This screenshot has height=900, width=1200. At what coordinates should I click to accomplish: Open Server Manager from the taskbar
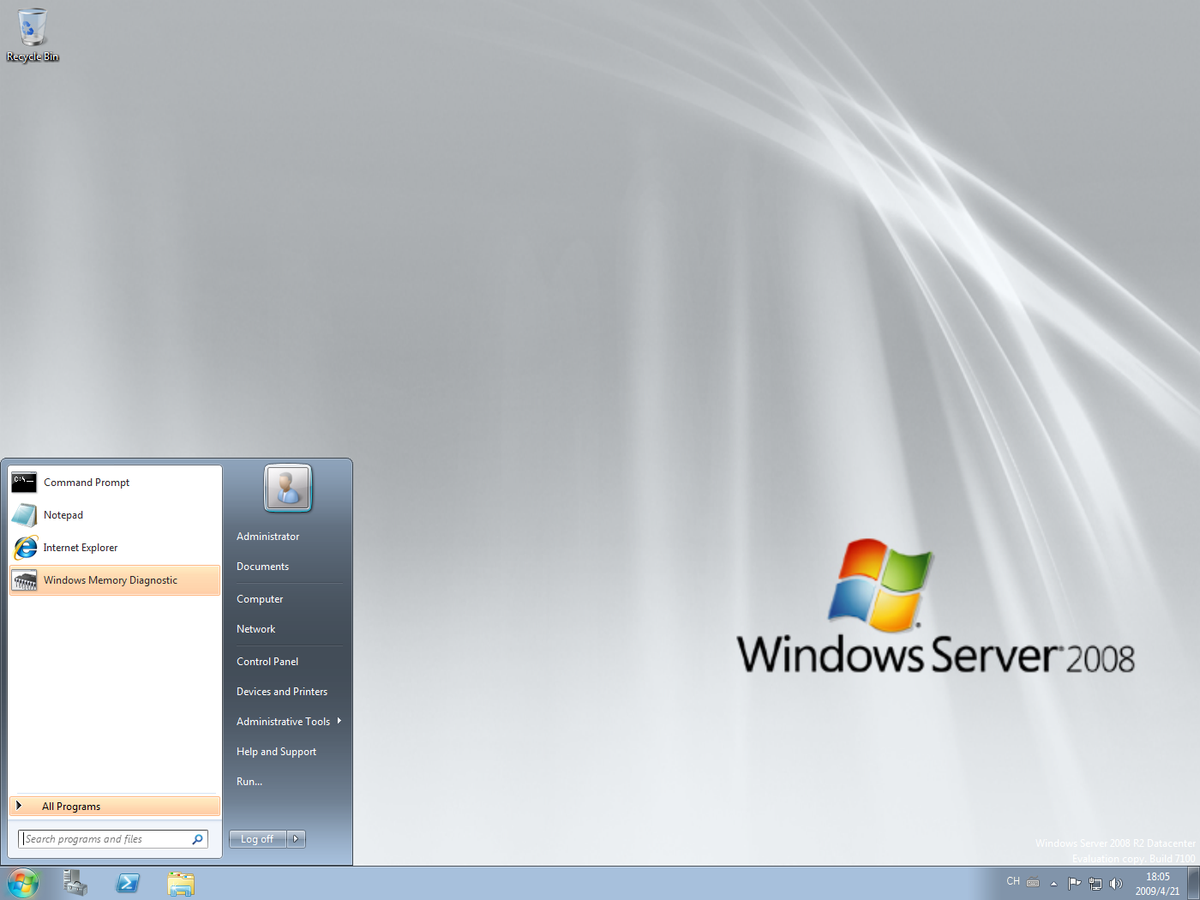coord(75,883)
